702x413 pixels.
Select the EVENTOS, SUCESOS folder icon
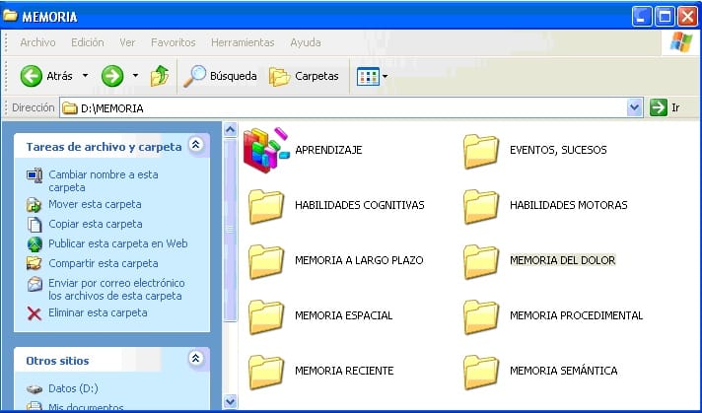click(481, 151)
